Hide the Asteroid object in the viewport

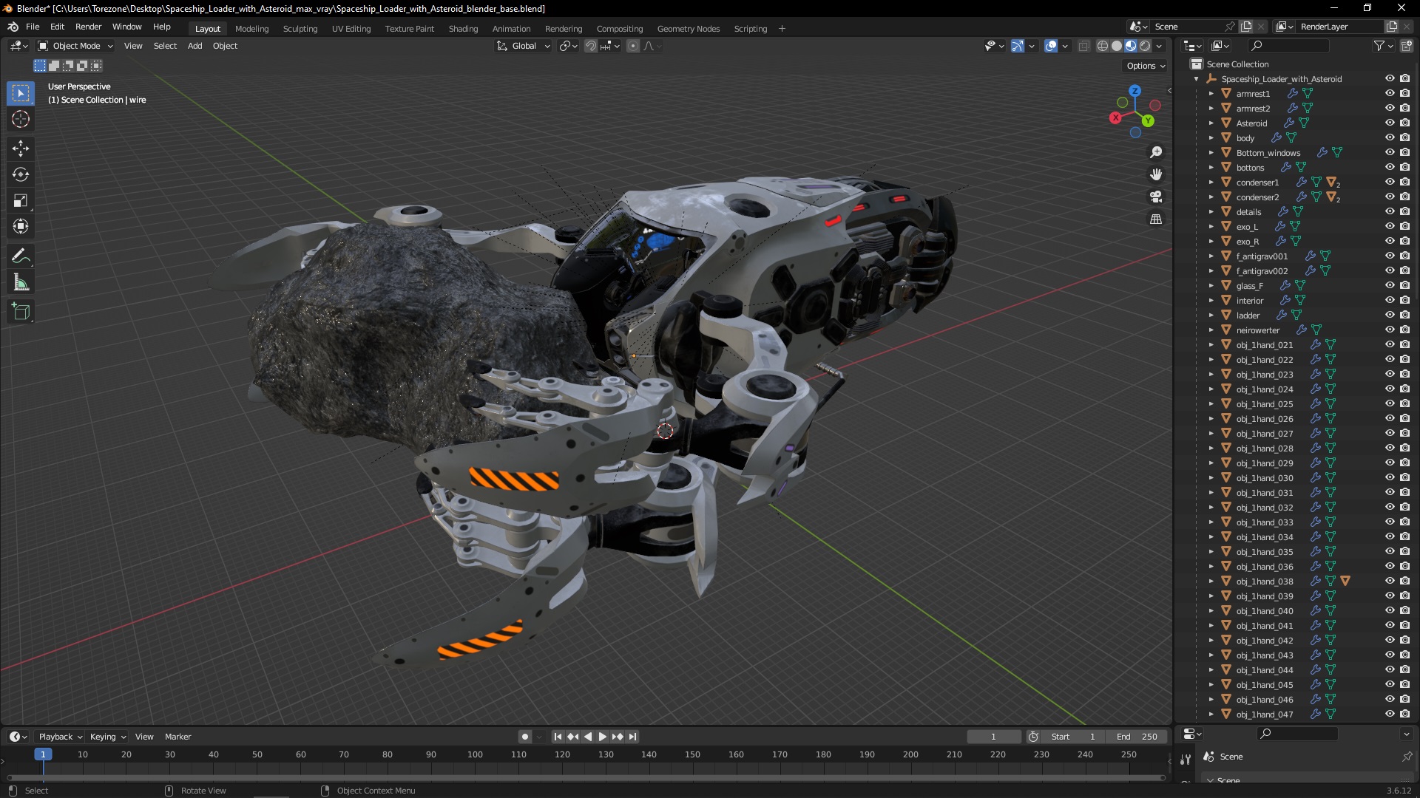coord(1389,123)
